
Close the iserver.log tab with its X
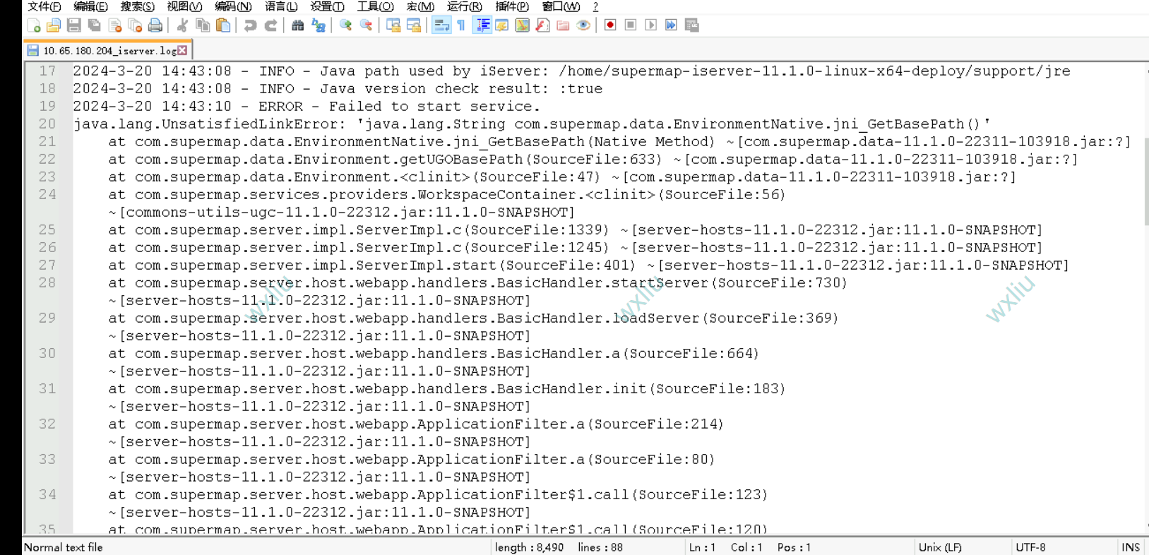[x=182, y=50]
